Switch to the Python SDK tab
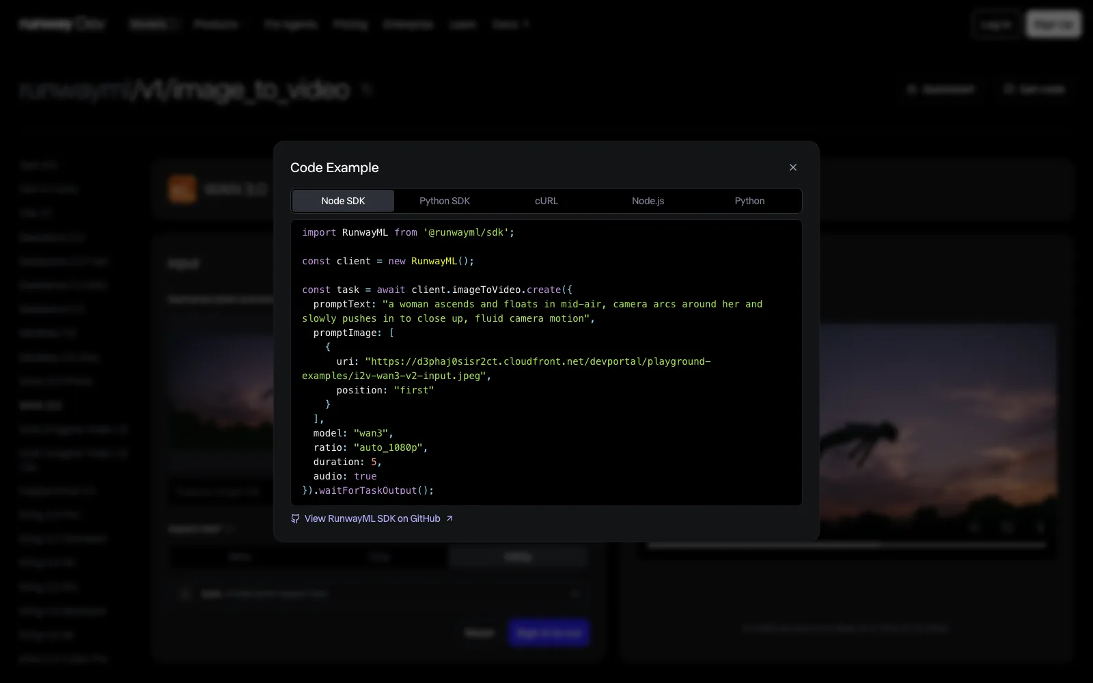This screenshot has height=683, width=1093. pyautogui.click(x=445, y=201)
